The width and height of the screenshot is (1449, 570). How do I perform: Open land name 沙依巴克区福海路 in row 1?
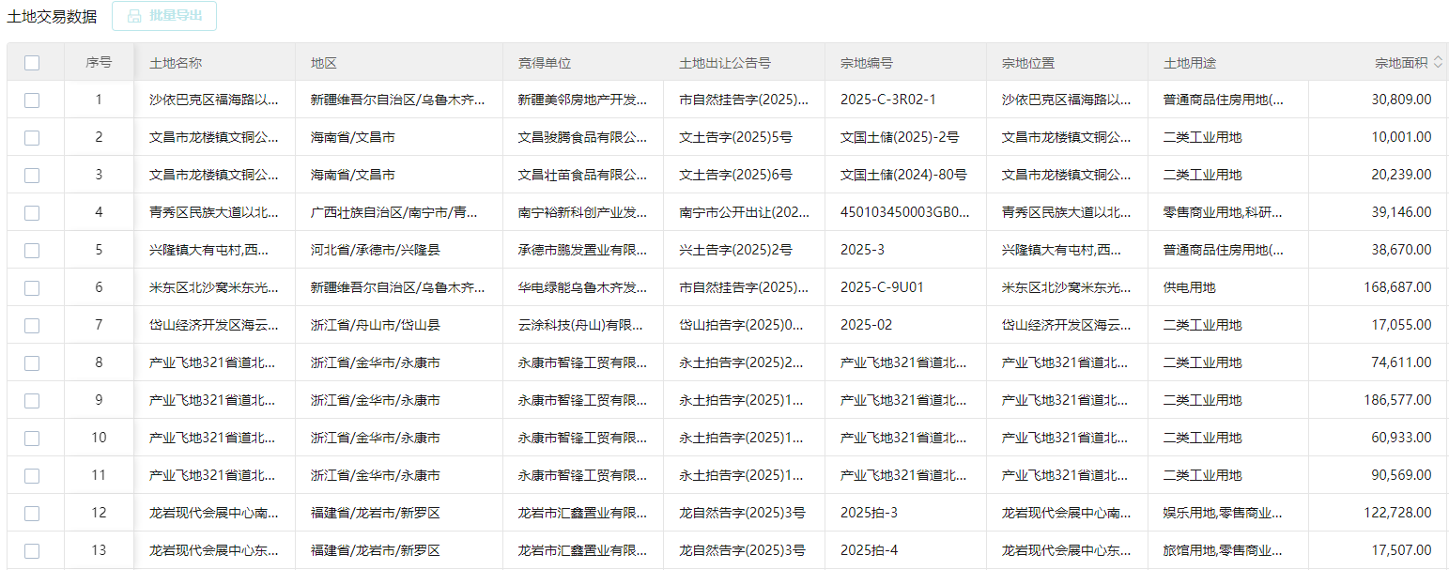[214, 100]
